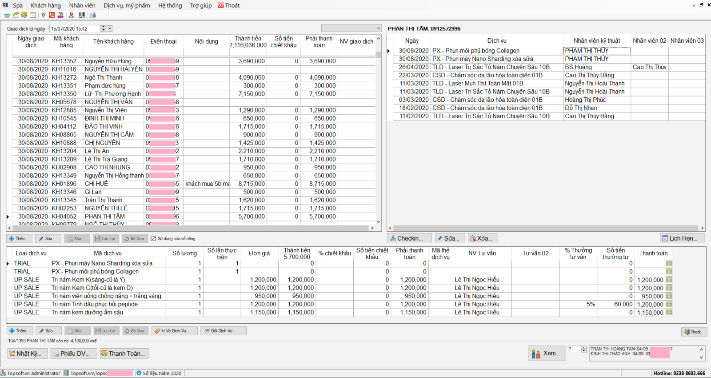
Task: Click the 5% consultant bonus cell
Action: pyautogui.click(x=578, y=304)
